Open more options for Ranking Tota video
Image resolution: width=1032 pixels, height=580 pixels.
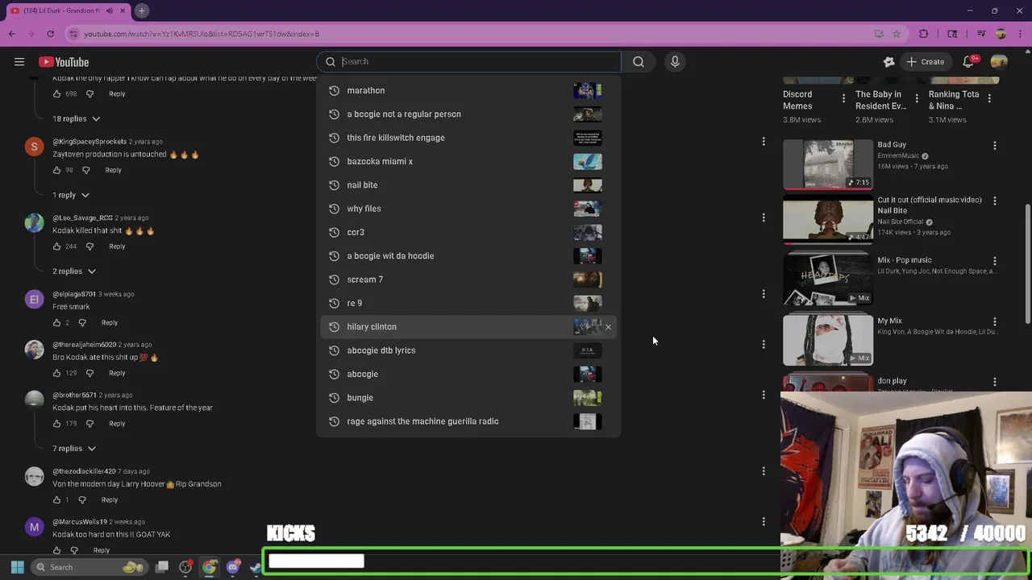point(989,98)
